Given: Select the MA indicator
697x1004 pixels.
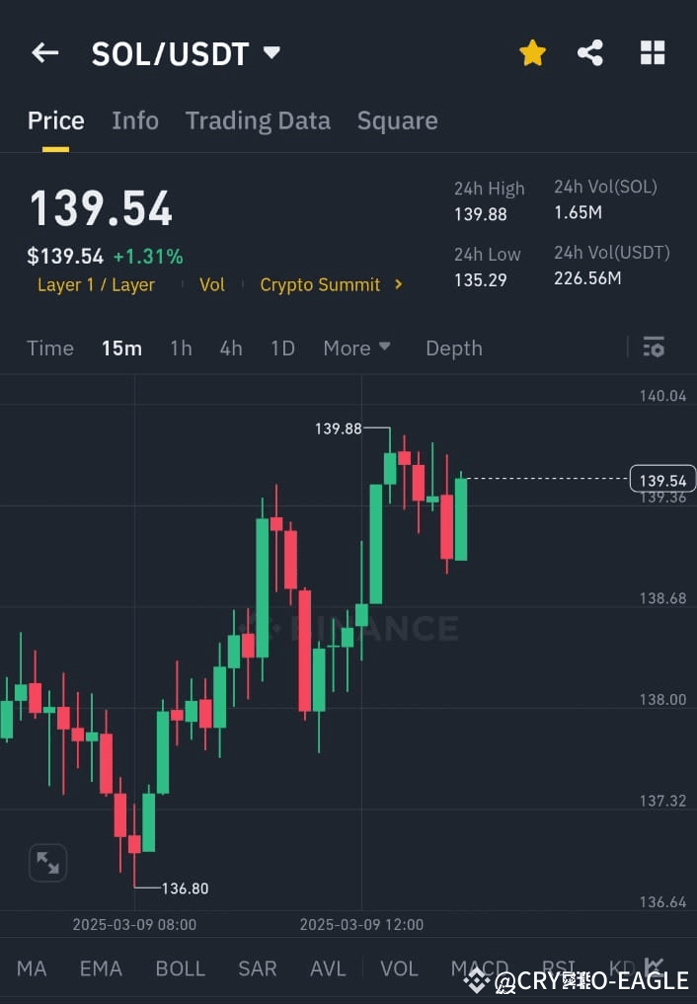Looking at the screenshot, I should point(32,968).
